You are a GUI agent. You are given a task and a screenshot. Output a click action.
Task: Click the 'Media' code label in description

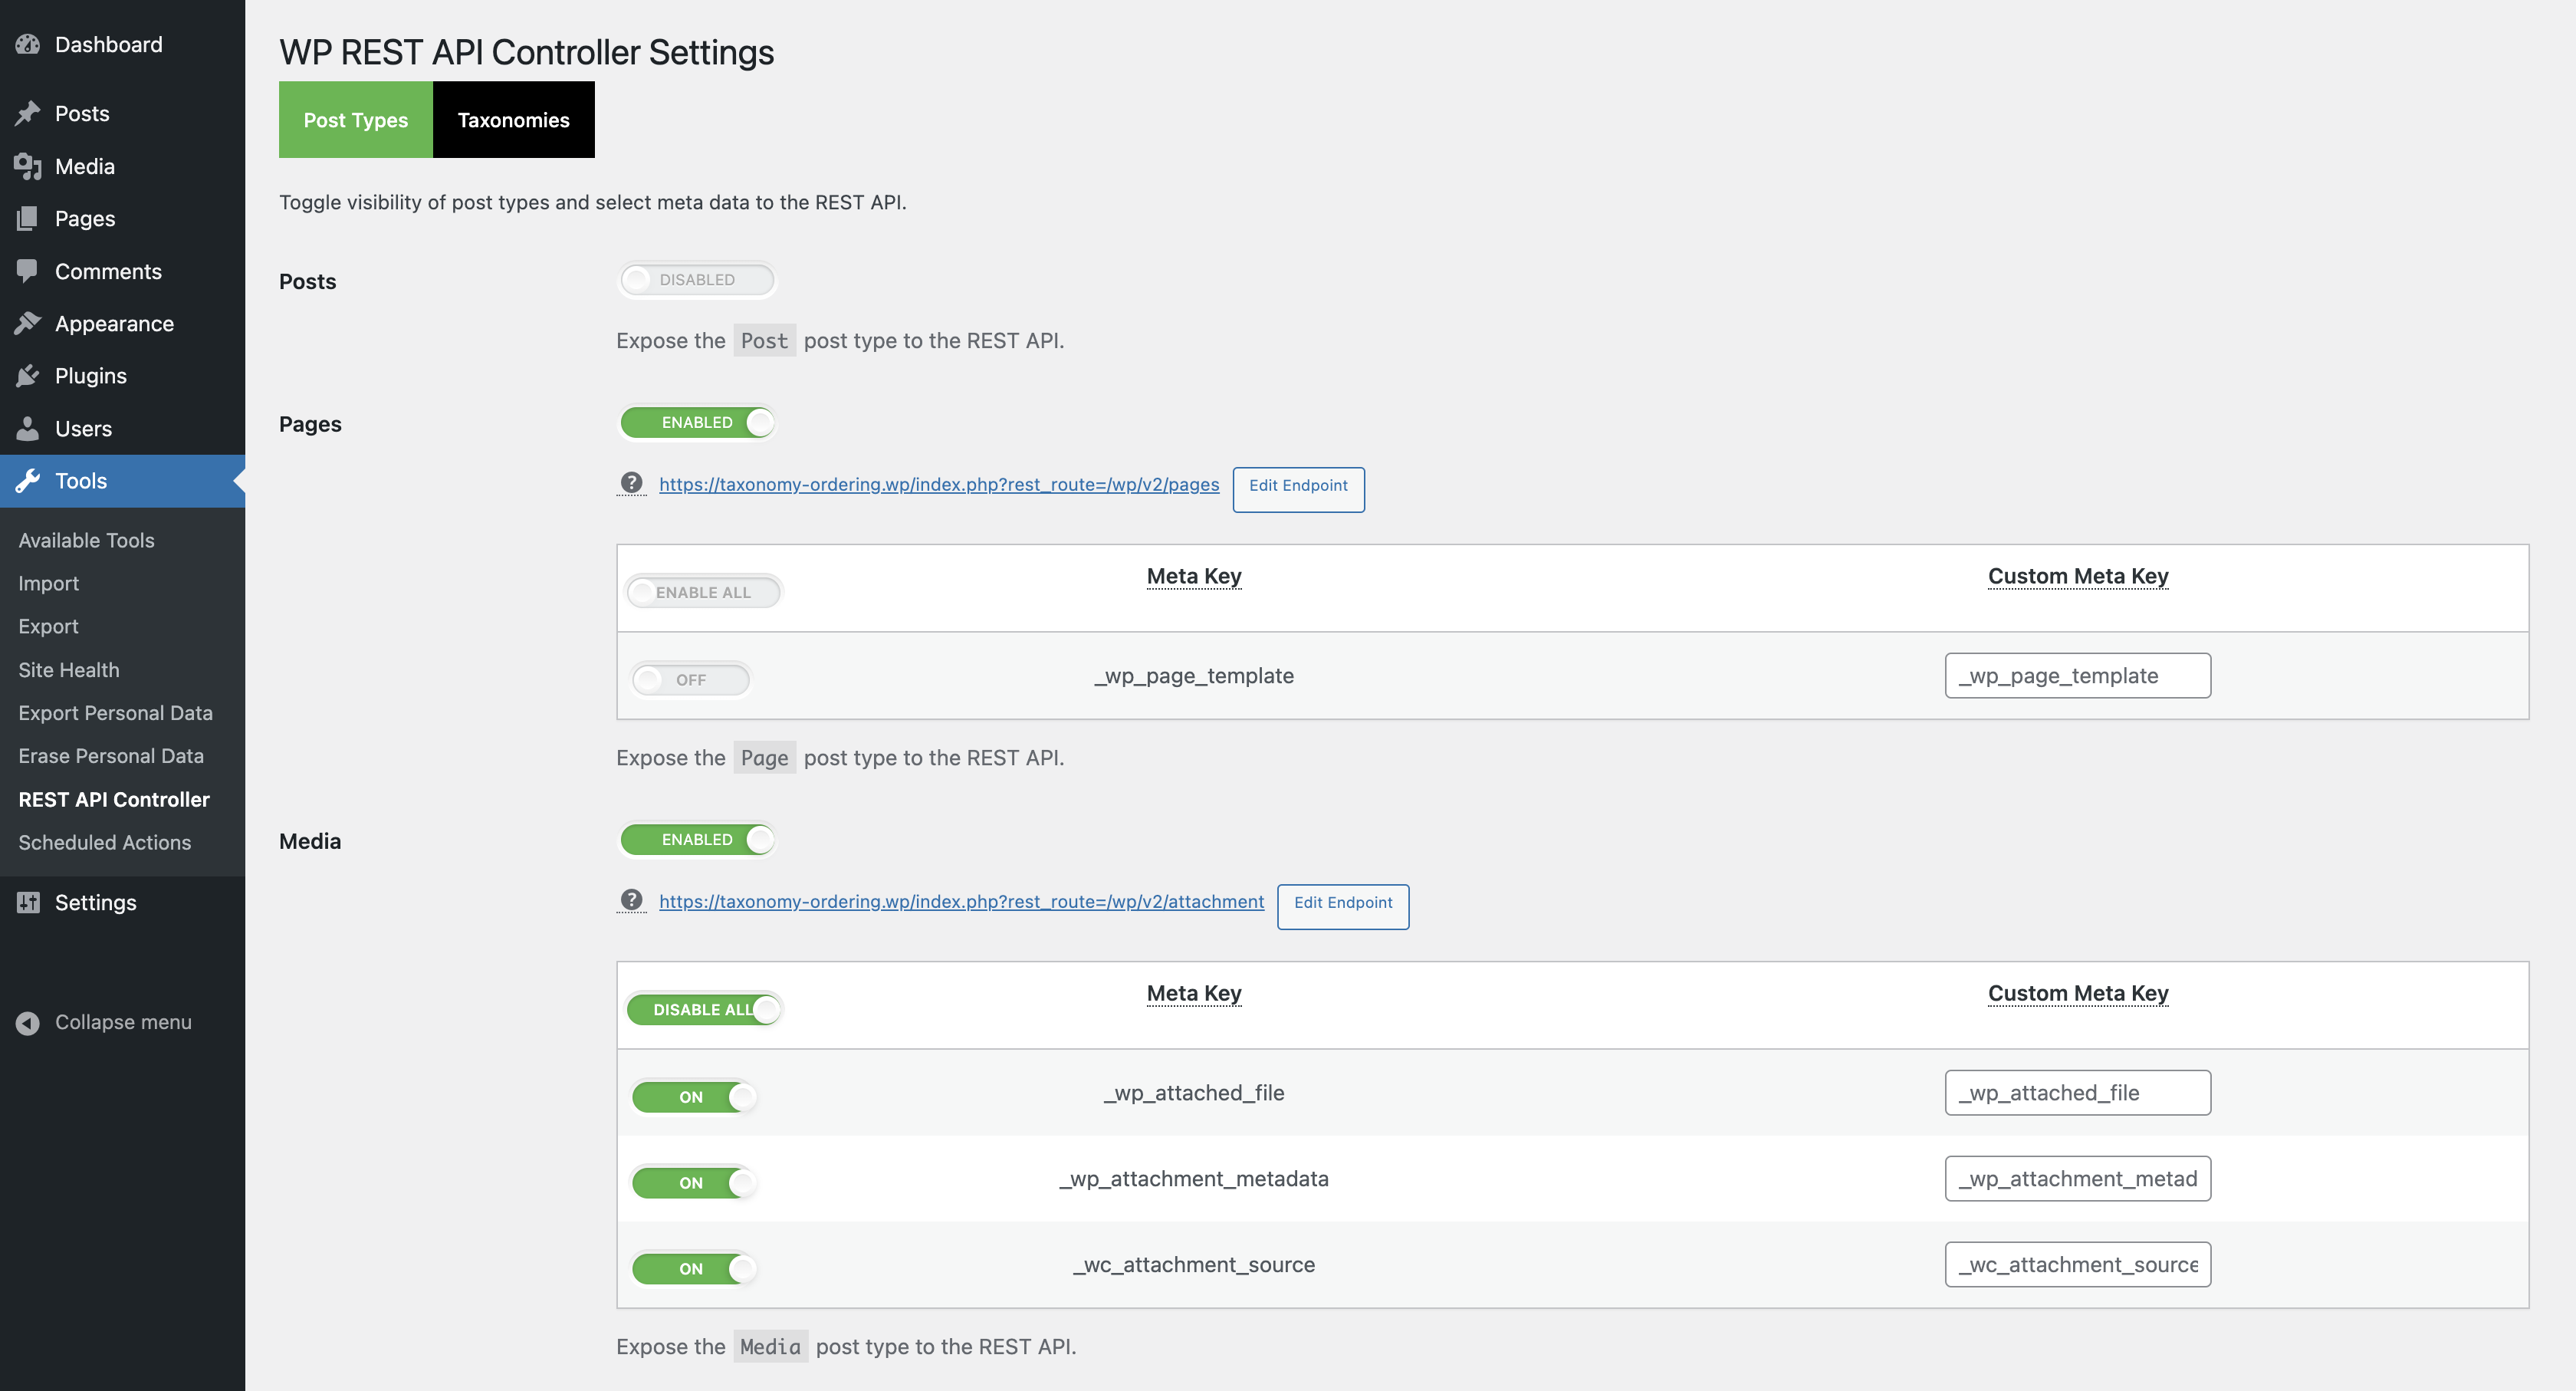click(x=770, y=1346)
